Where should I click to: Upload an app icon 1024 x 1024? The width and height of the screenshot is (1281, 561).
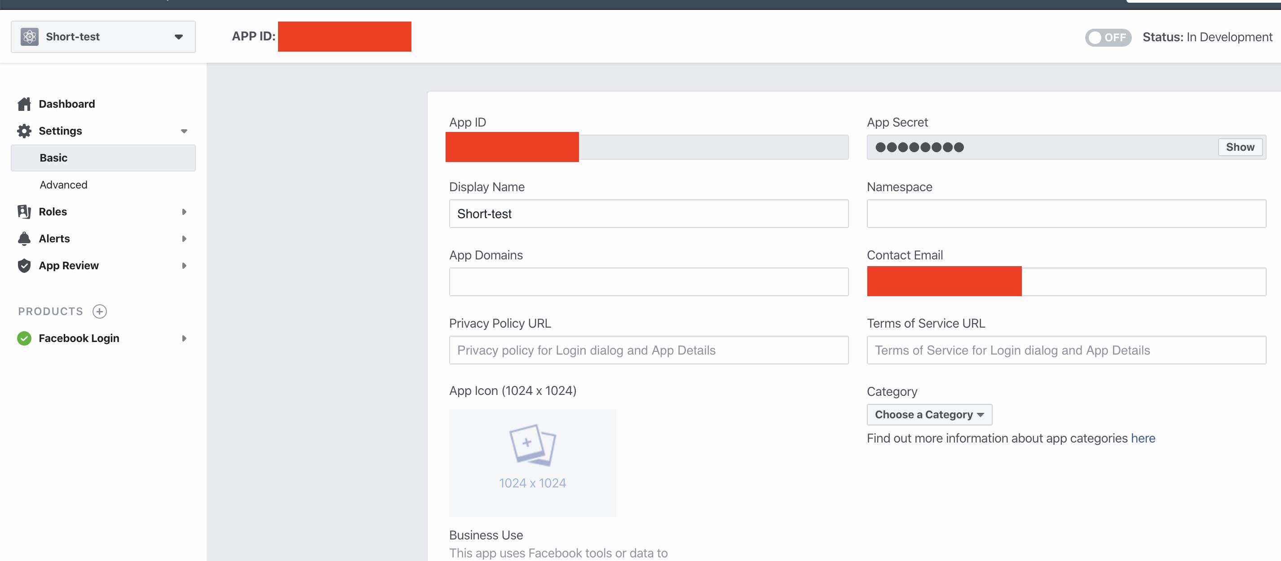coord(532,462)
